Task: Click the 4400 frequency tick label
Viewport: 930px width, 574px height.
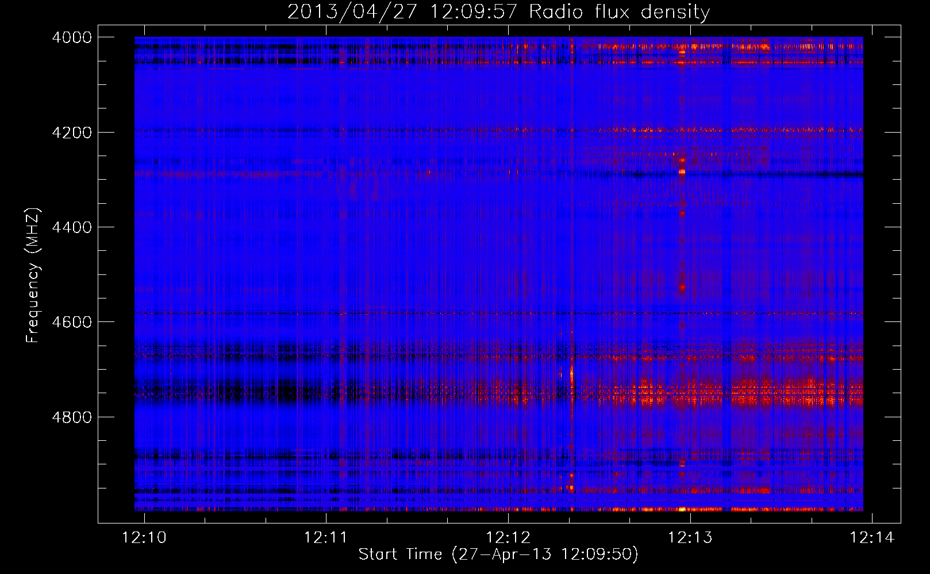Action: [72, 227]
